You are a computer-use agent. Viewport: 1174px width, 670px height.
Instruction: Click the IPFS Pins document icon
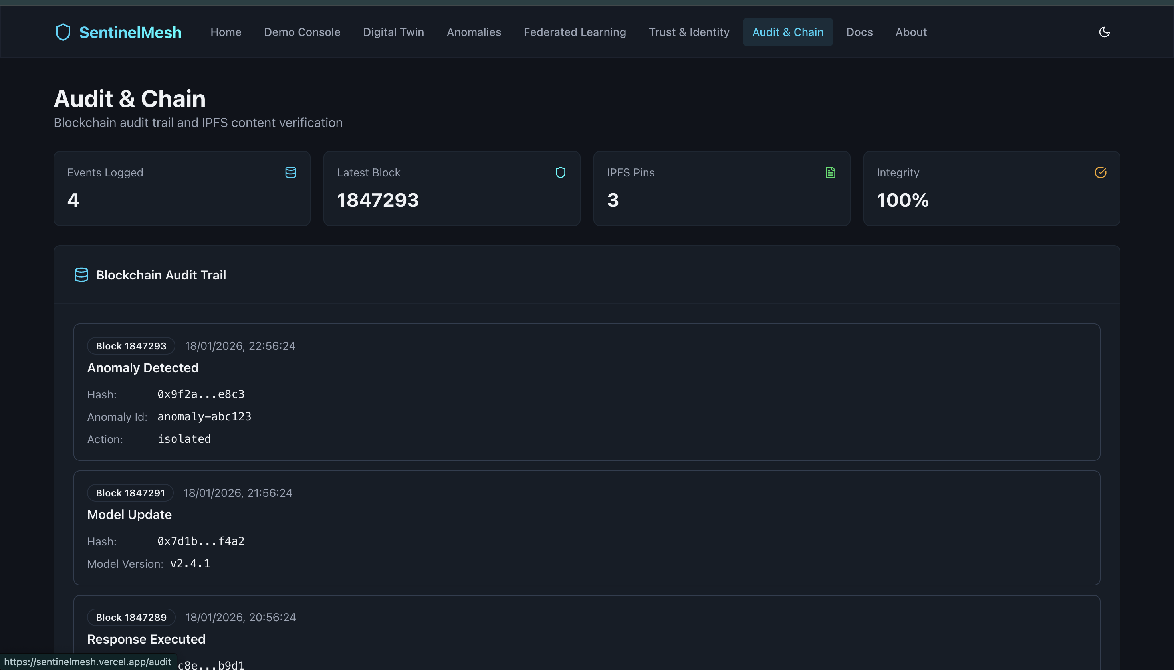click(830, 172)
